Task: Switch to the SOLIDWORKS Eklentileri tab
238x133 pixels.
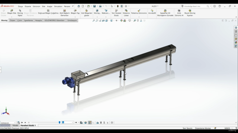Action: tap(54, 20)
